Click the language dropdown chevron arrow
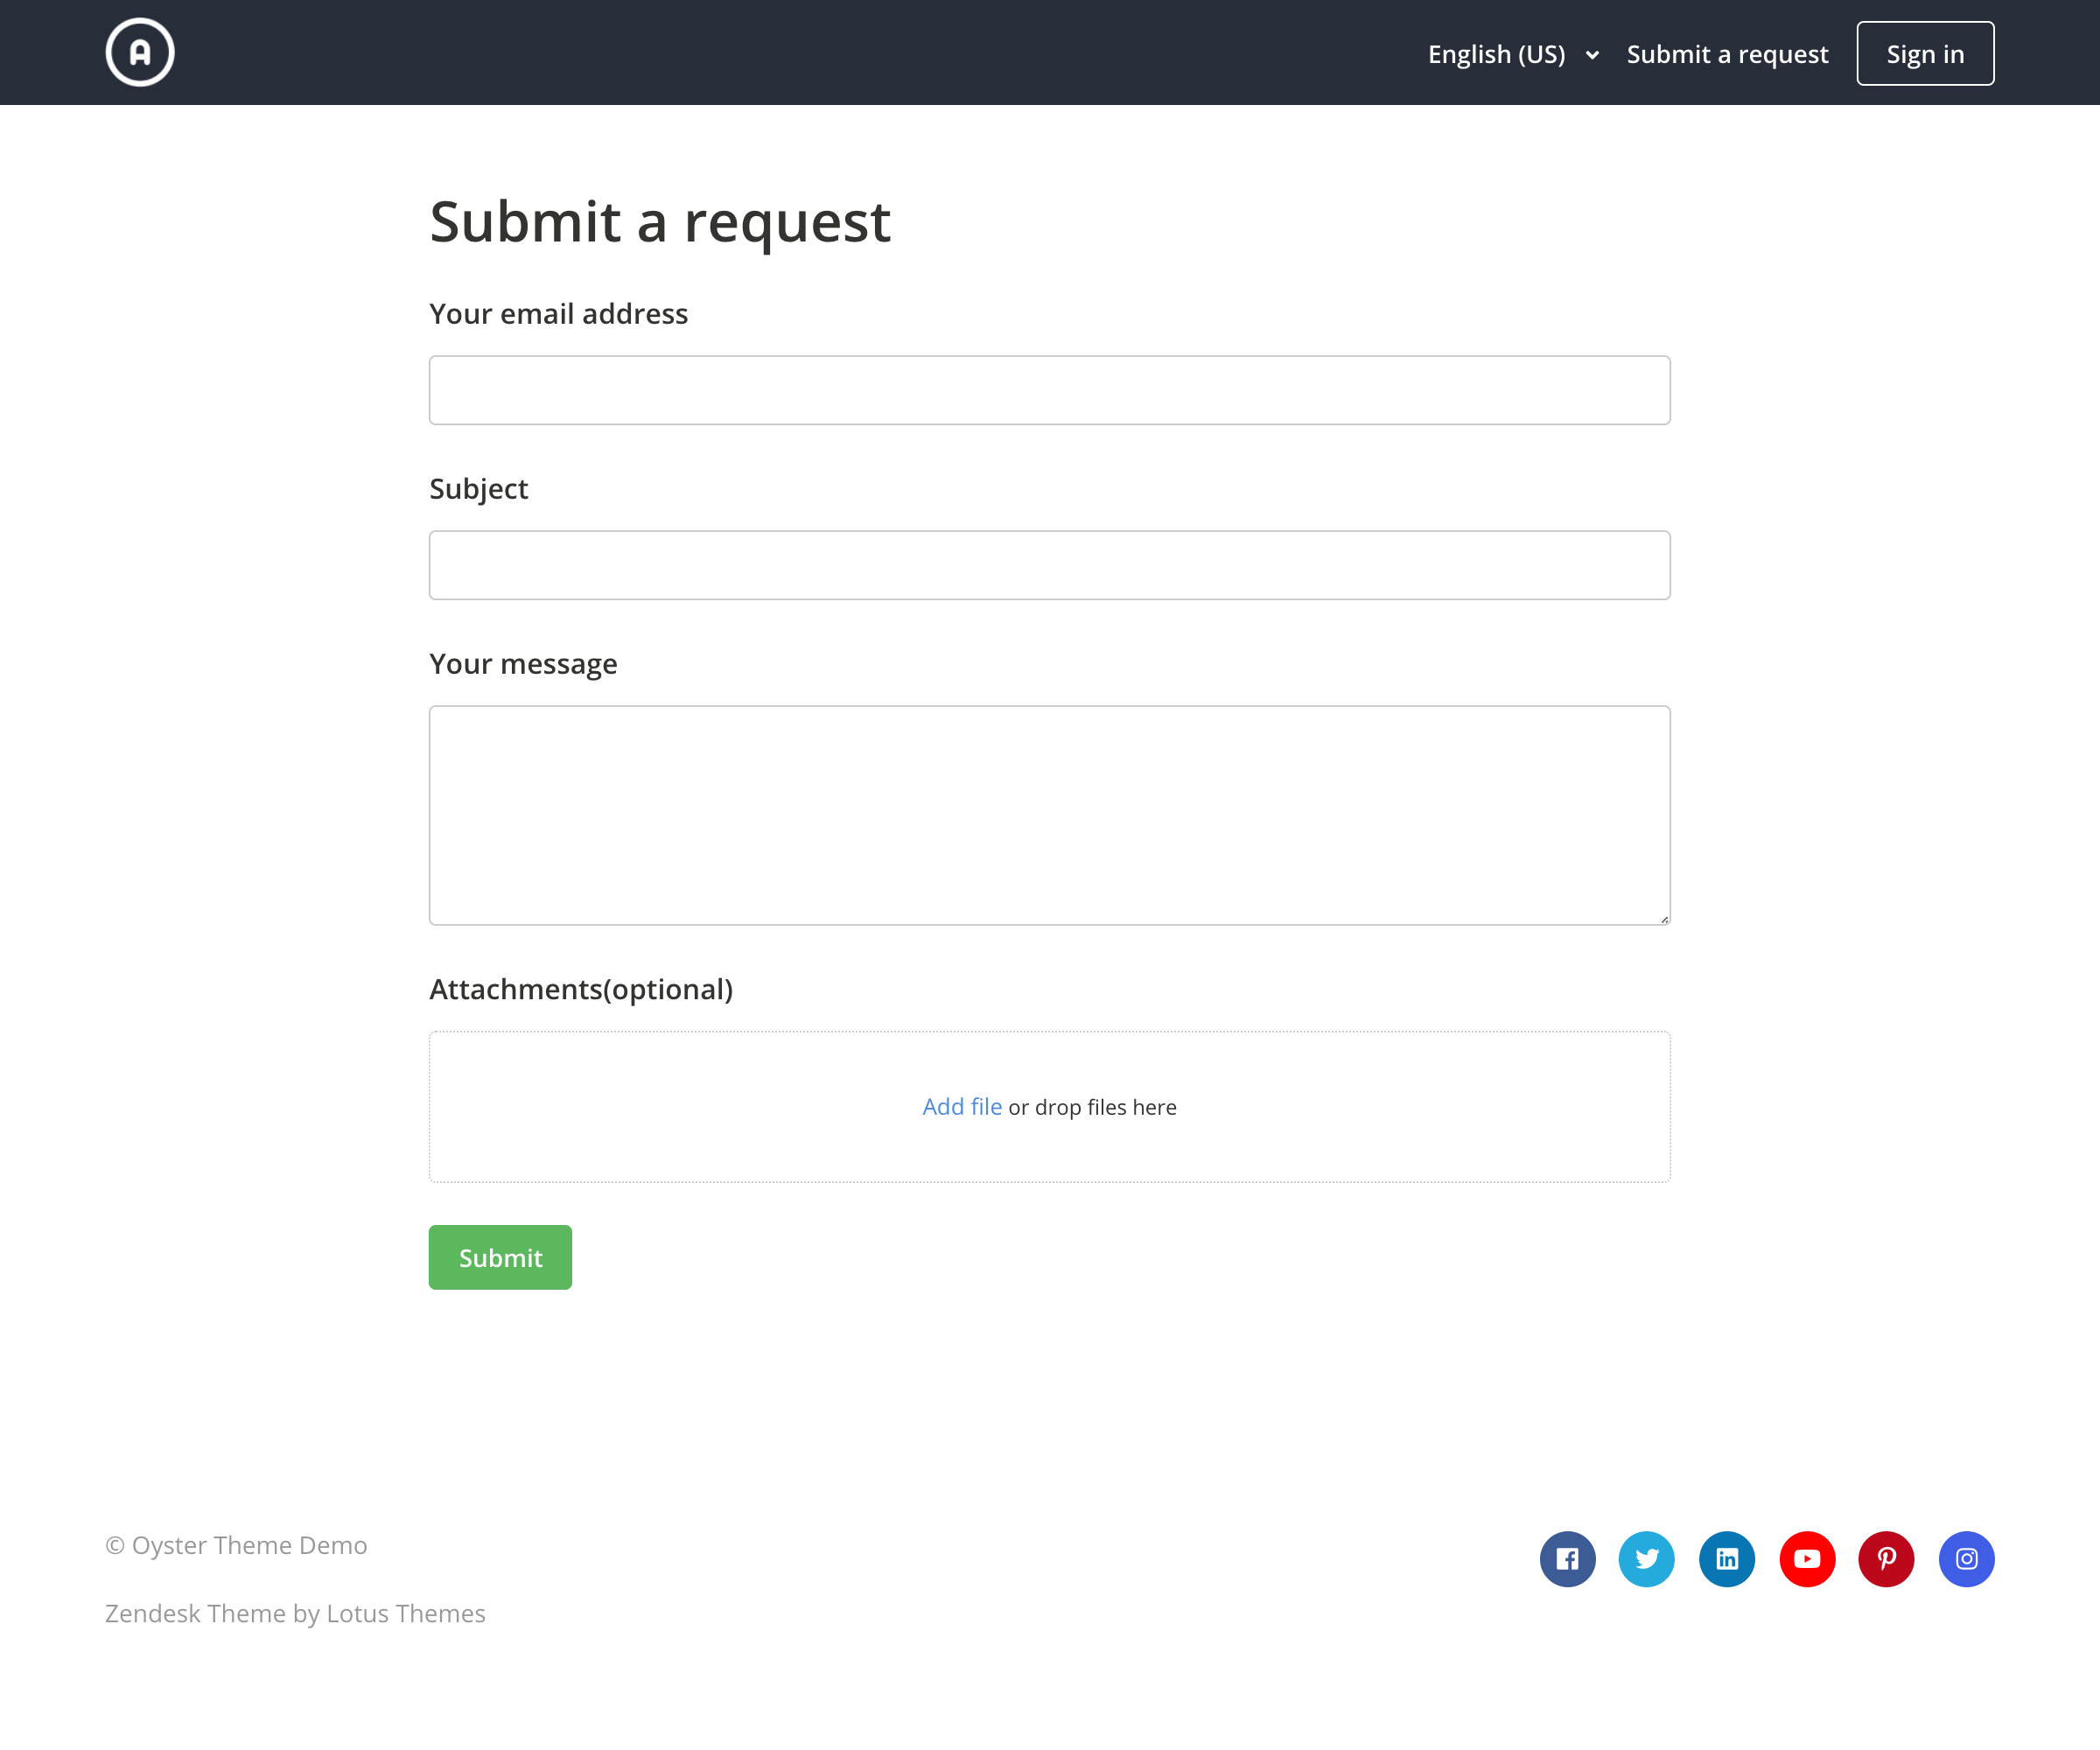2100x1750 pixels. [x=1592, y=55]
